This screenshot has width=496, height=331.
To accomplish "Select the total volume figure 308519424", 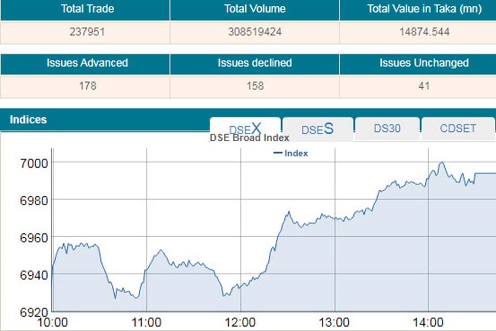I will (255, 32).
